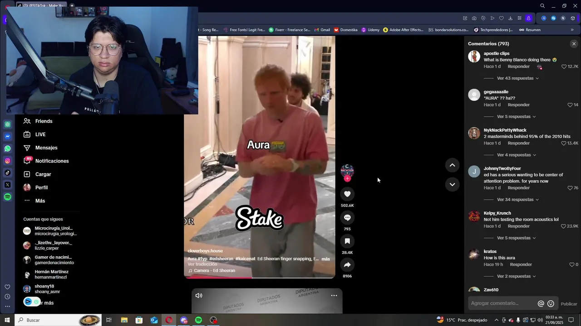
Task: Like apostle clips comment
Action: click(564, 67)
